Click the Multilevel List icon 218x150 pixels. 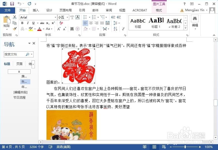pyautogui.click(x=103, y=17)
